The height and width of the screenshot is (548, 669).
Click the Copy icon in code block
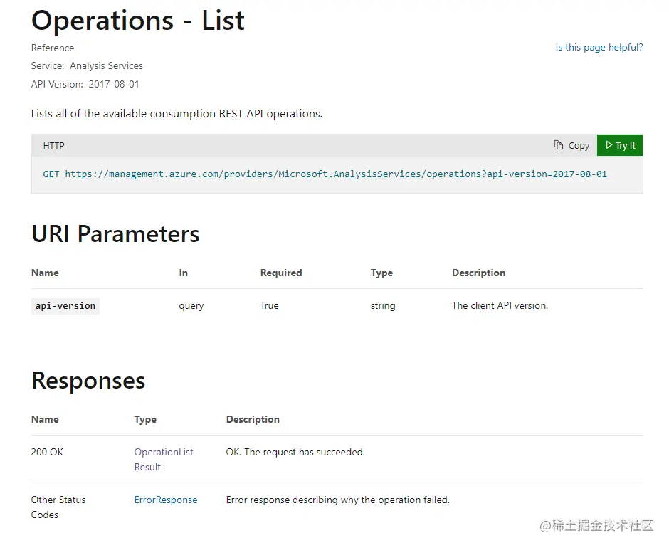[x=559, y=145]
